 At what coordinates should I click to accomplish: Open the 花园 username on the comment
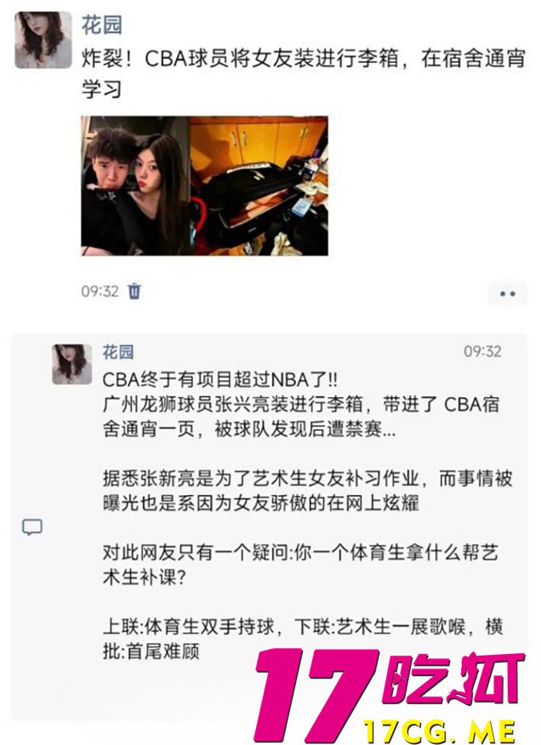118,352
